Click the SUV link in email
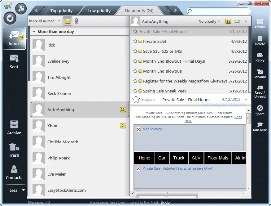This screenshot has width=271, height=206. tap(196, 158)
